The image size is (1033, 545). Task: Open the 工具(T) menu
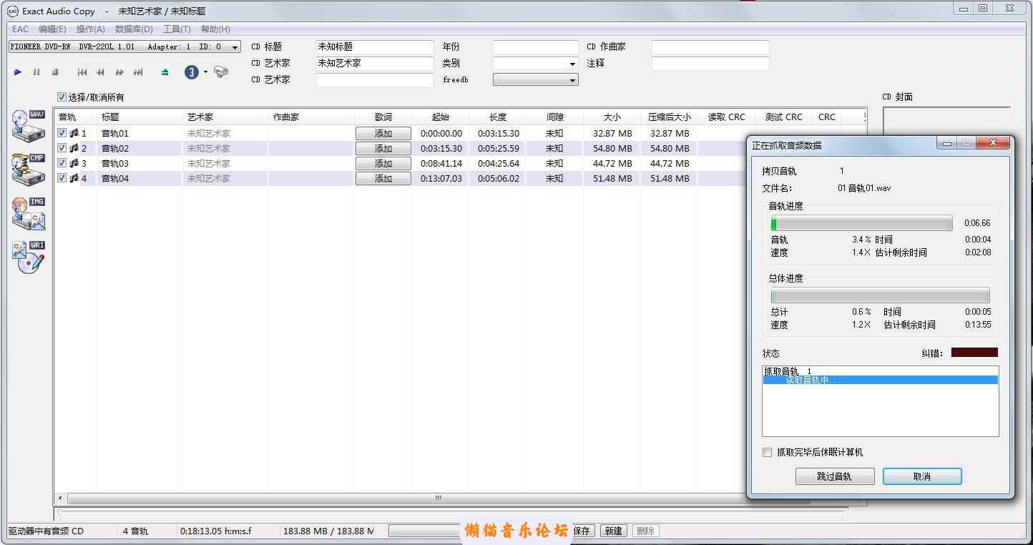pyautogui.click(x=177, y=29)
